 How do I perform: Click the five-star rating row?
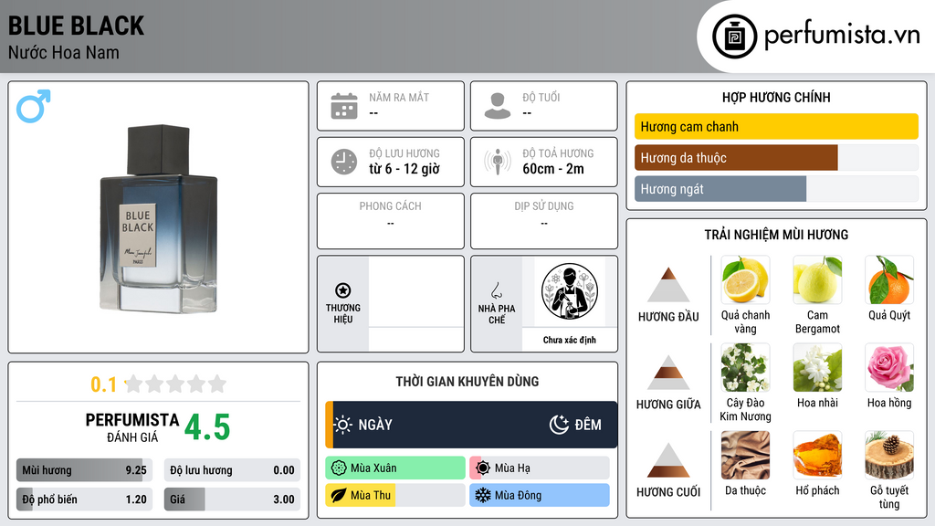coord(176,384)
